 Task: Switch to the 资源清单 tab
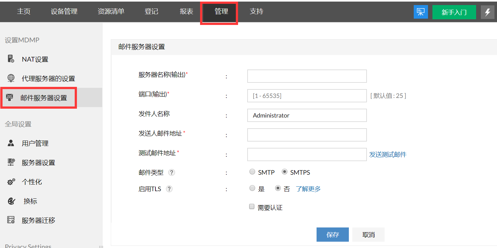[111, 11]
